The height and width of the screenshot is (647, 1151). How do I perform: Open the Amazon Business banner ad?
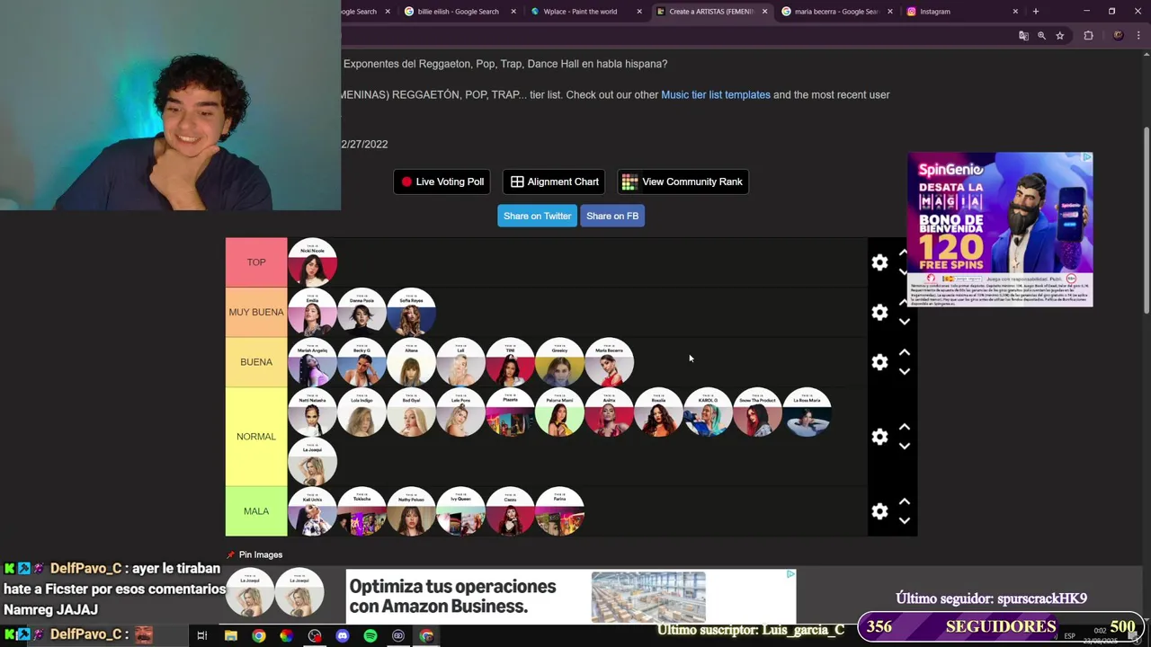click(571, 597)
